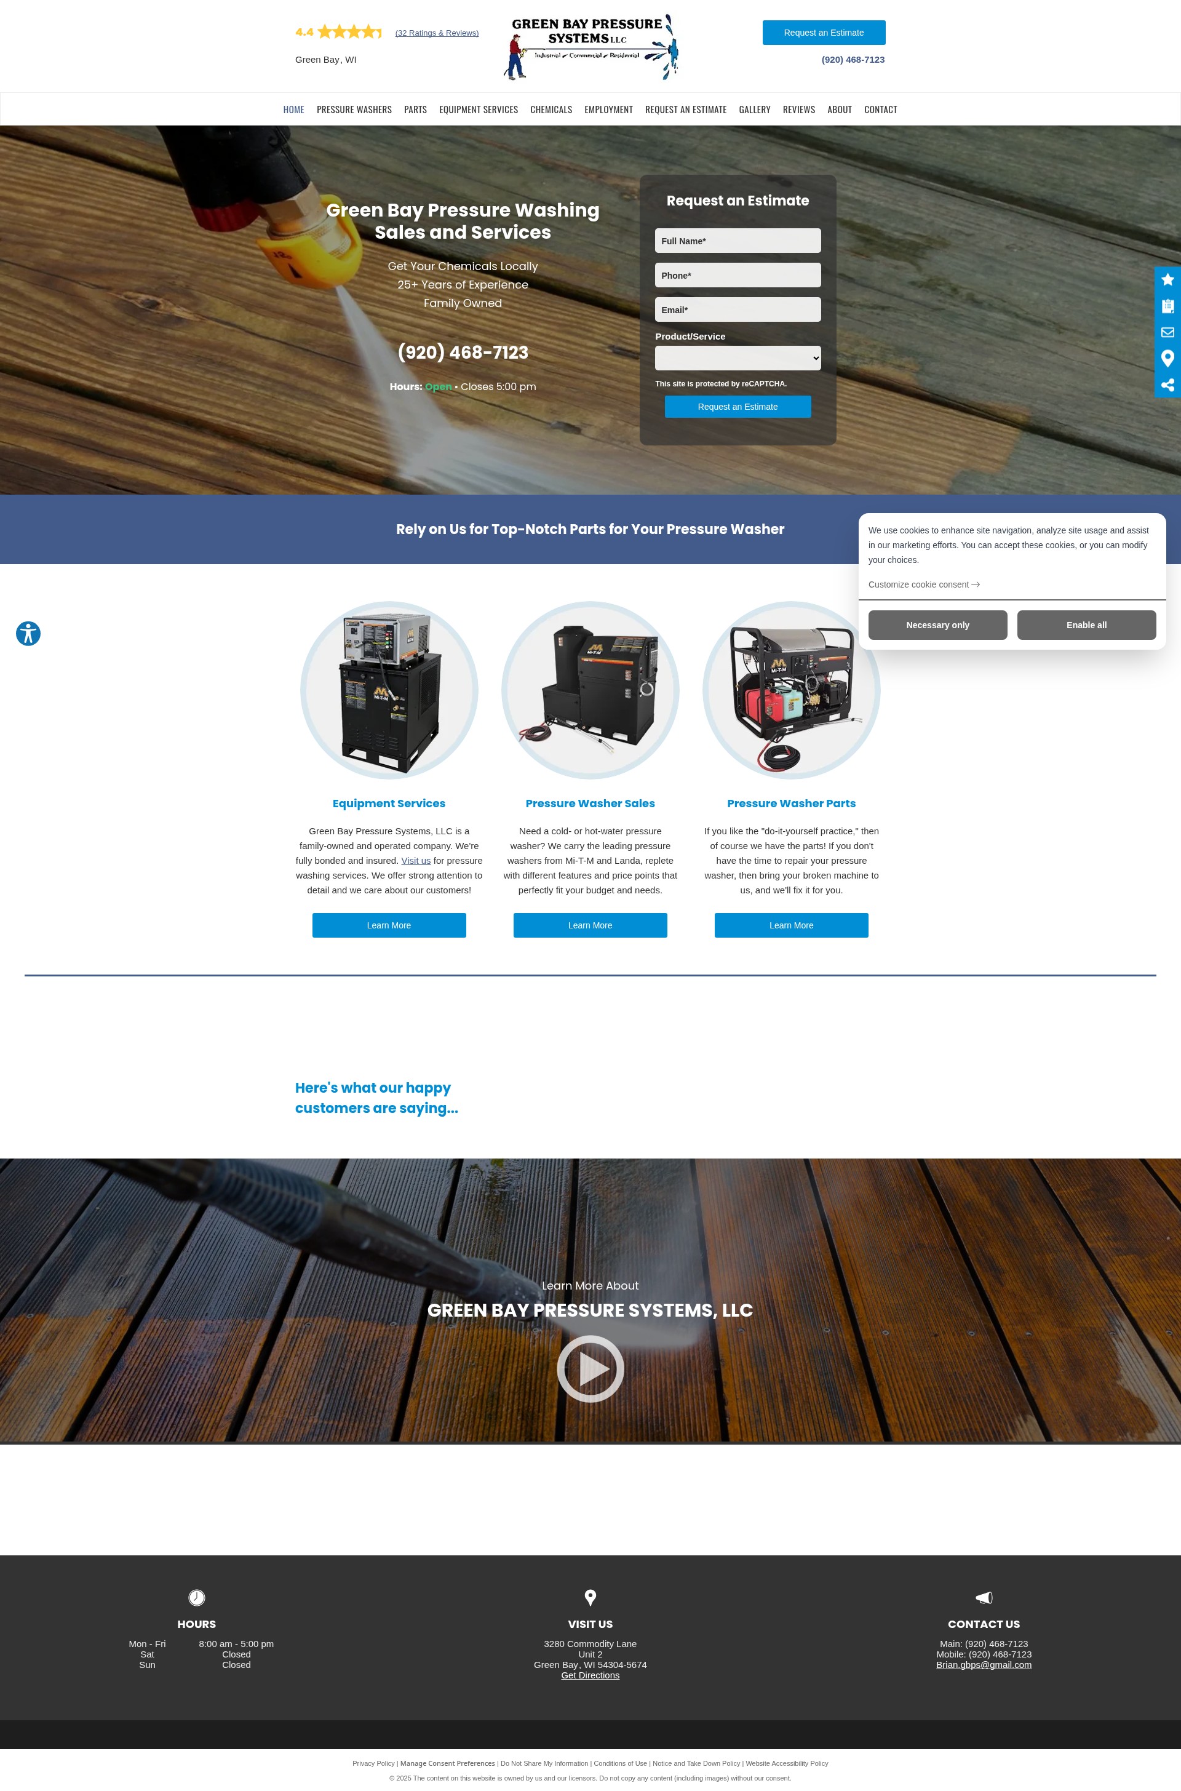Click the location pin icon above Visit Us
The image size is (1181, 1791).
click(590, 1597)
